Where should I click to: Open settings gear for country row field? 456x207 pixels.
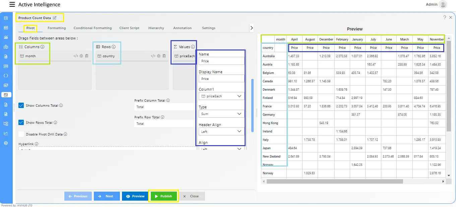pos(158,56)
